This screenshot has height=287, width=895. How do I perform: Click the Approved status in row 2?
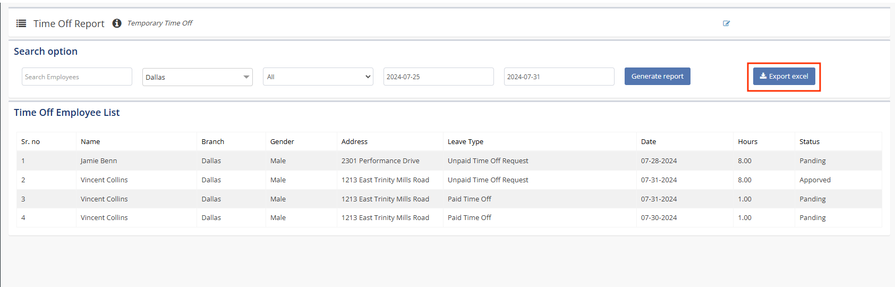[815, 180]
